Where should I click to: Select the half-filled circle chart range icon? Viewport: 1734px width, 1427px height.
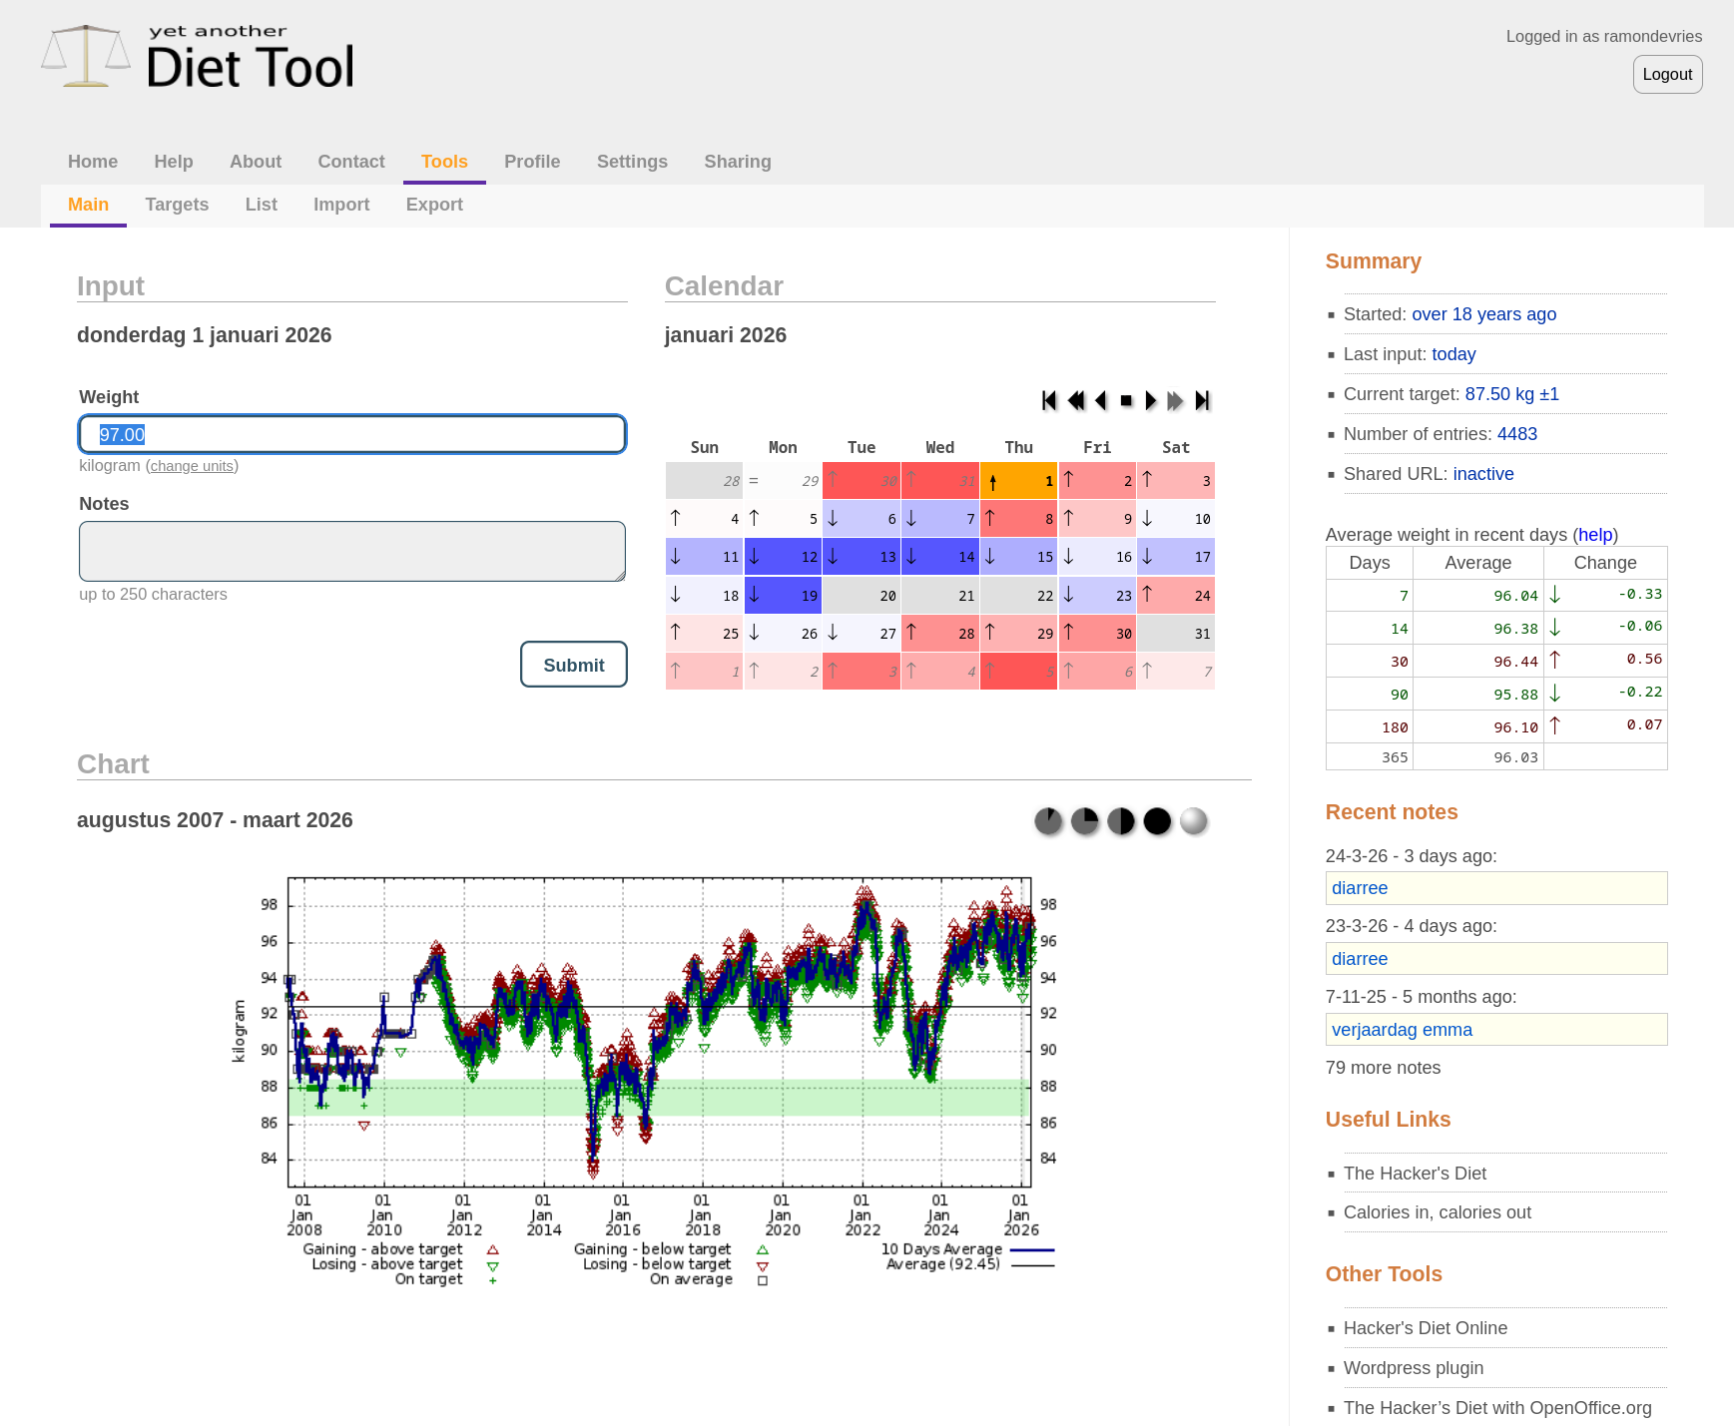pyautogui.click(x=1121, y=821)
